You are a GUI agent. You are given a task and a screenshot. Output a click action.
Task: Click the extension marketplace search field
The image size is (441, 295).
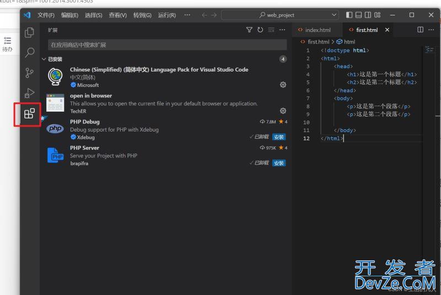click(168, 45)
